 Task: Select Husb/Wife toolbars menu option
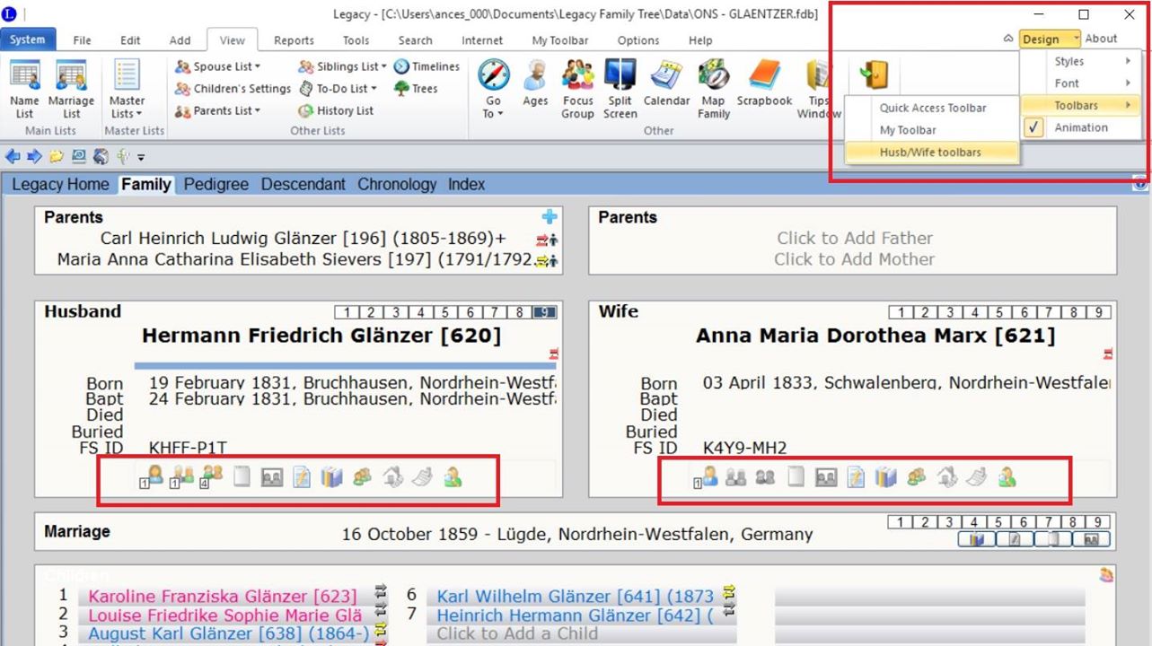931,152
